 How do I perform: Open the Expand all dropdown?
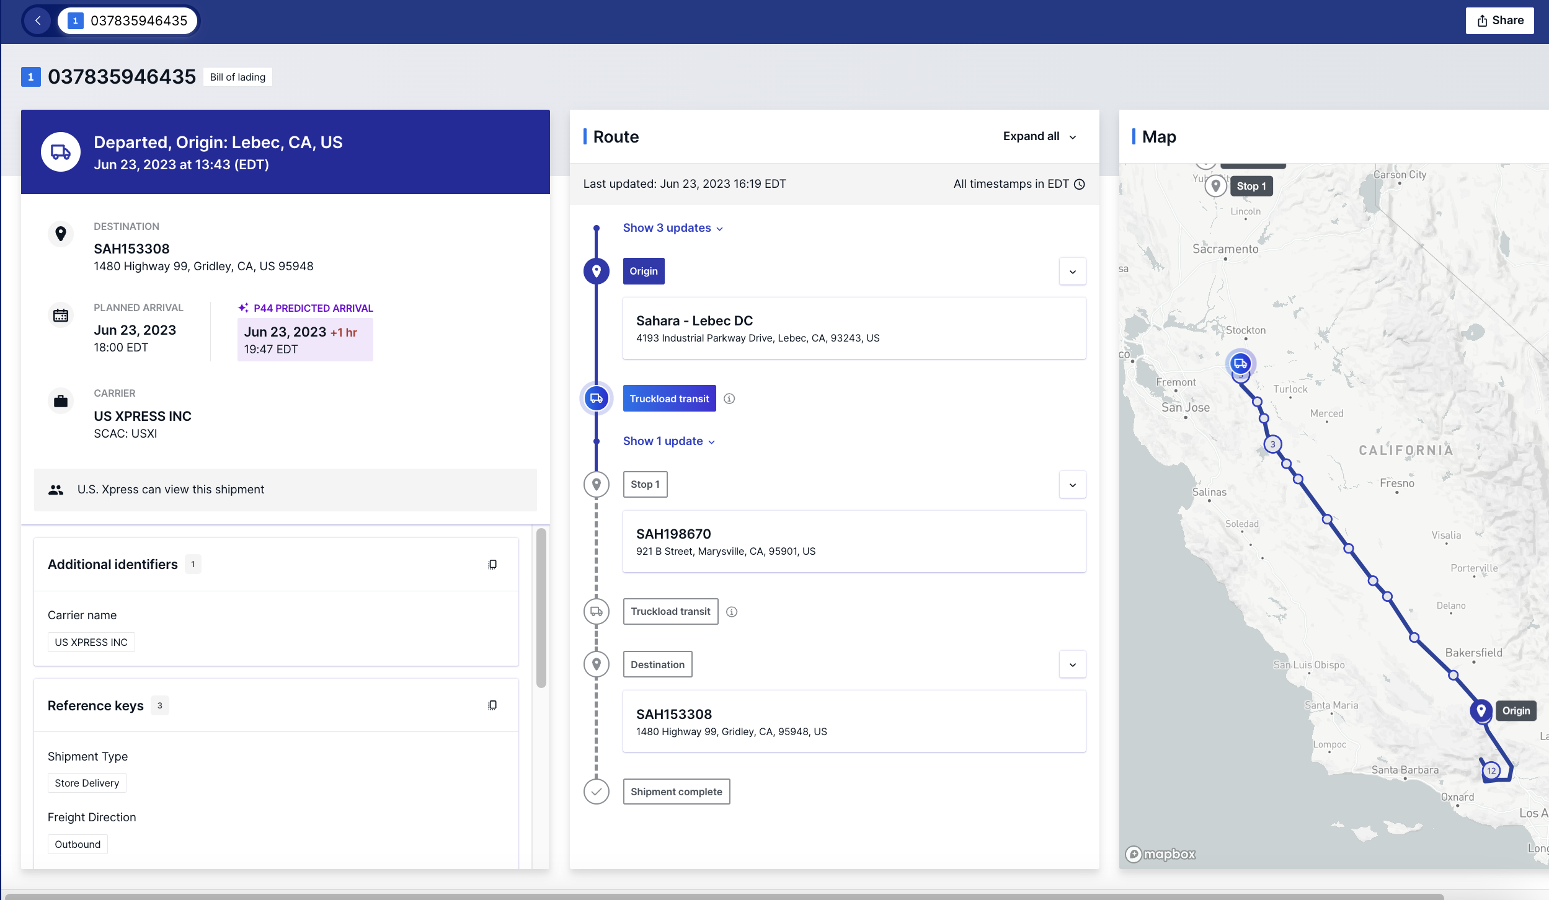pyautogui.click(x=1040, y=136)
